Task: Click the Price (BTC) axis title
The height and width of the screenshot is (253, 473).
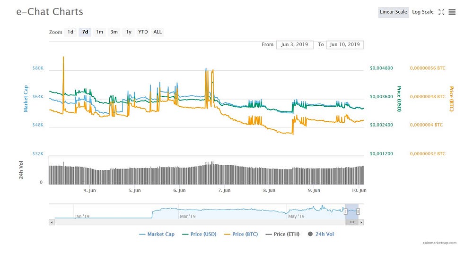Action: (452, 99)
